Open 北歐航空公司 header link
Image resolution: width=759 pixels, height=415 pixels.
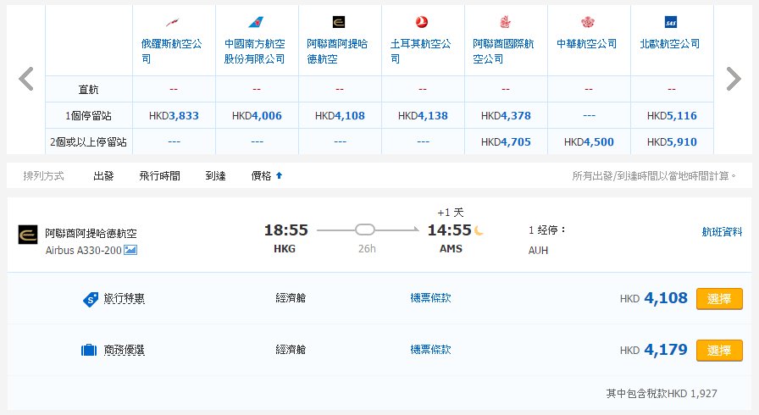[670, 44]
